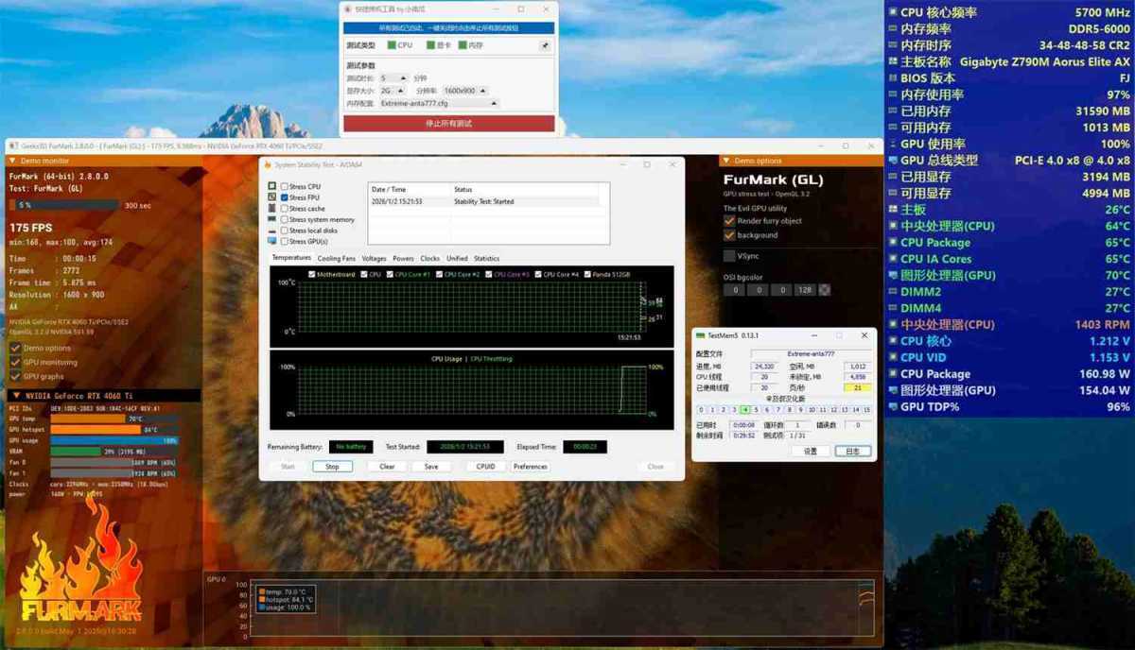Open the 测试时长 duration dropdown
This screenshot has height=650, width=1135.
pyautogui.click(x=398, y=77)
